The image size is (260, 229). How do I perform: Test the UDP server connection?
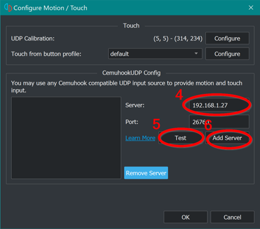[180, 138]
